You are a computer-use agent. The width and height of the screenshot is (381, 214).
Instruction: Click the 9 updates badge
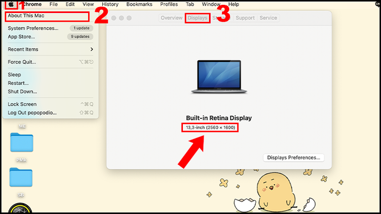click(x=80, y=36)
